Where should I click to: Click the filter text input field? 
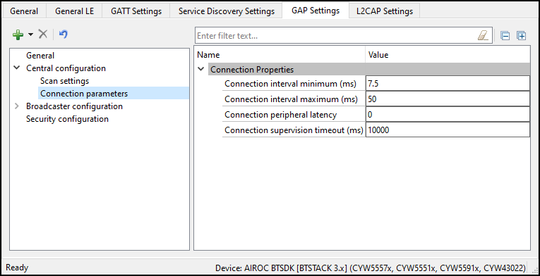[x=337, y=36]
